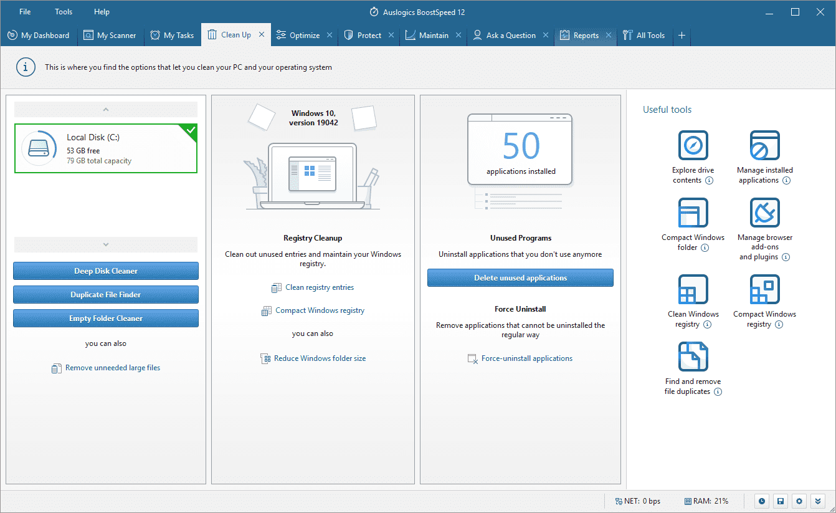Switch to My Tasks tab
This screenshot has width=836, height=513.
pos(173,36)
